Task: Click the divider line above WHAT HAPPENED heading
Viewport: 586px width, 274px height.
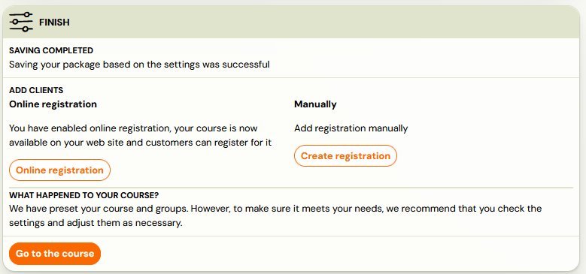Action: pos(291,188)
